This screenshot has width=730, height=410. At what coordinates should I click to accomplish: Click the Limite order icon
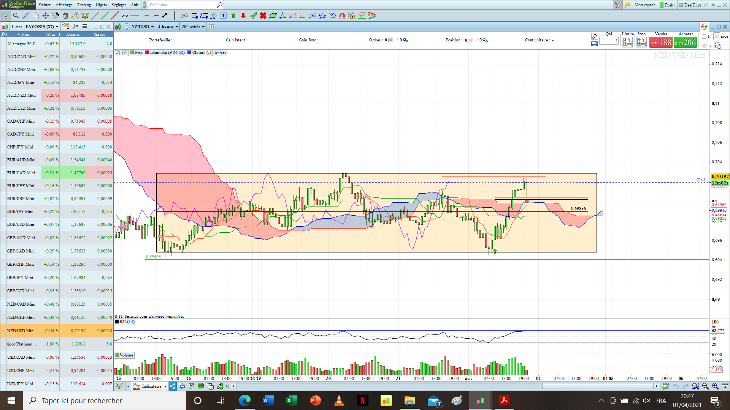pyautogui.click(x=627, y=43)
